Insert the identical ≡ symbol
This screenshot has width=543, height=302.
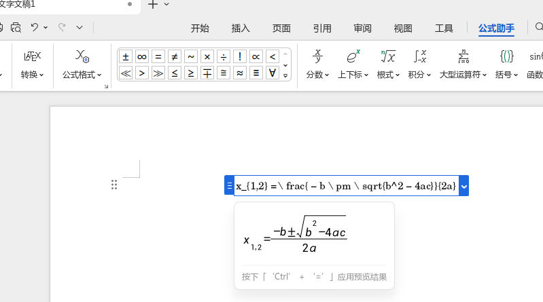(x=256, y=73)
